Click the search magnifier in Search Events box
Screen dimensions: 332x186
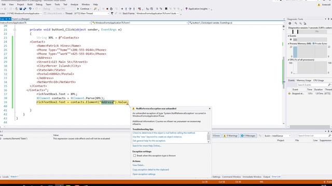[329, 85]
